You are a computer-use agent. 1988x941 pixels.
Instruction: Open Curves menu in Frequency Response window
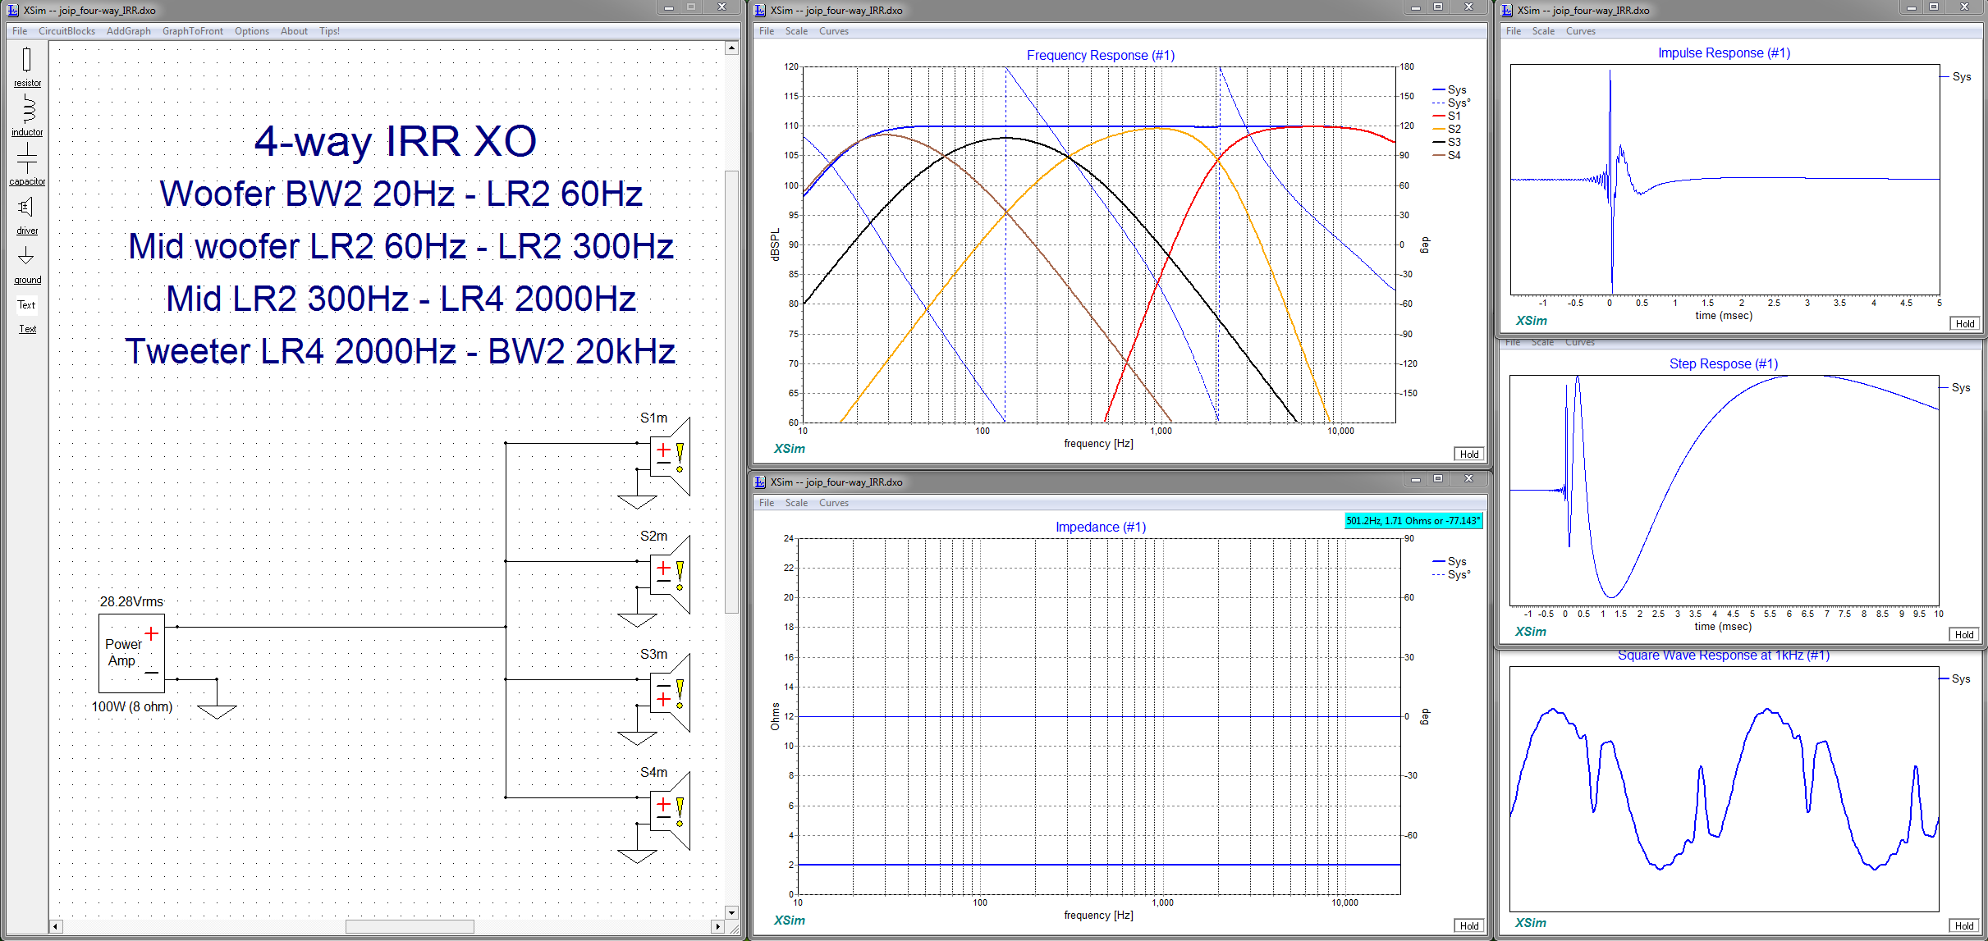(834, 31)
